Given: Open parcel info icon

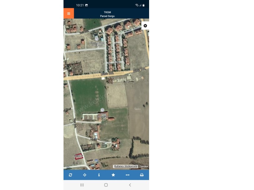Looking at the screenshot, I should click(99, 175).
